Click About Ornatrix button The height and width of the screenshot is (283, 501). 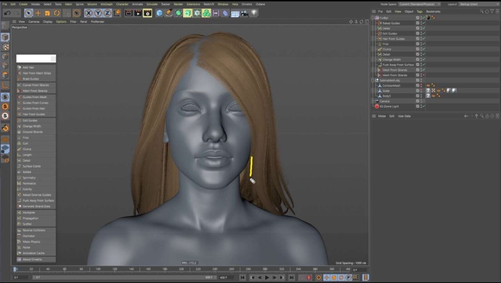click(36, 259)
